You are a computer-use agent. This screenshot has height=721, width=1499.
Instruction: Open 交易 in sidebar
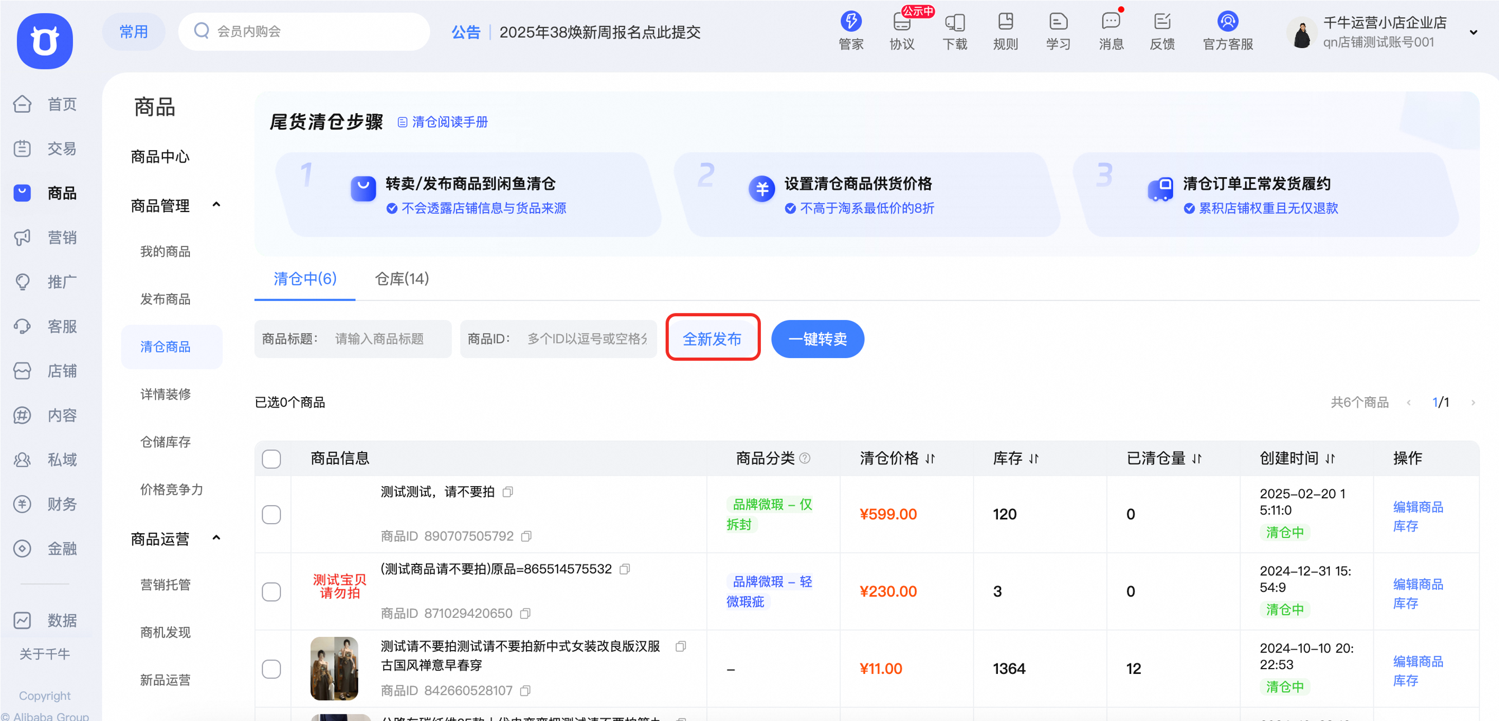[x=45, y=148]
